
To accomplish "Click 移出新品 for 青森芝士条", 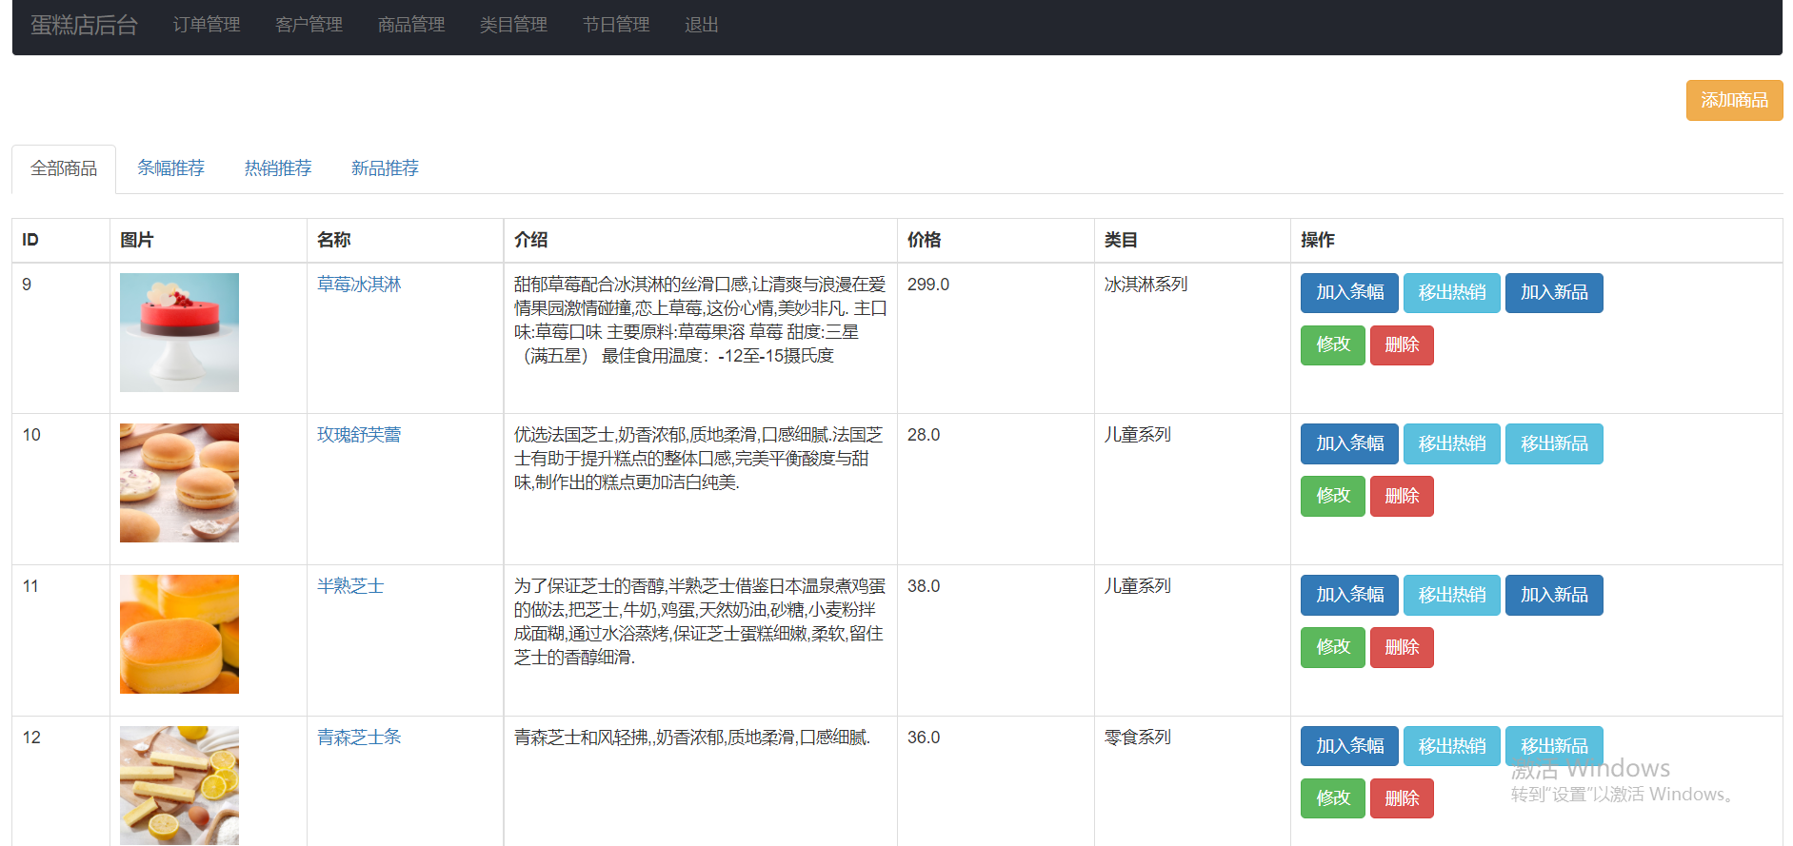I will 1554,746.
